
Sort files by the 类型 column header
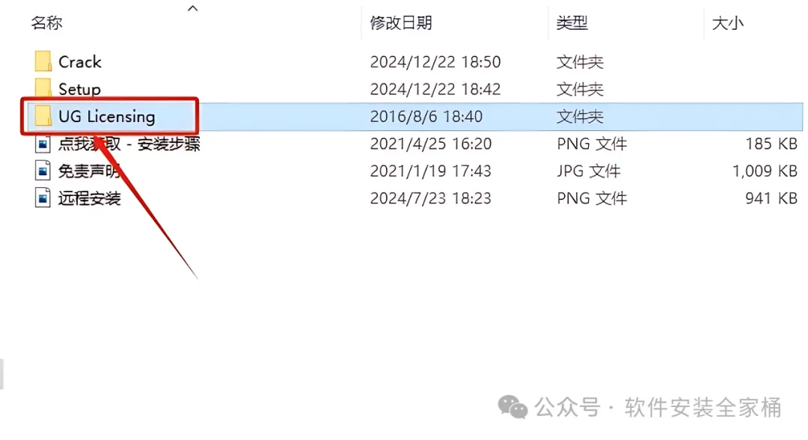tap(572, 22)
